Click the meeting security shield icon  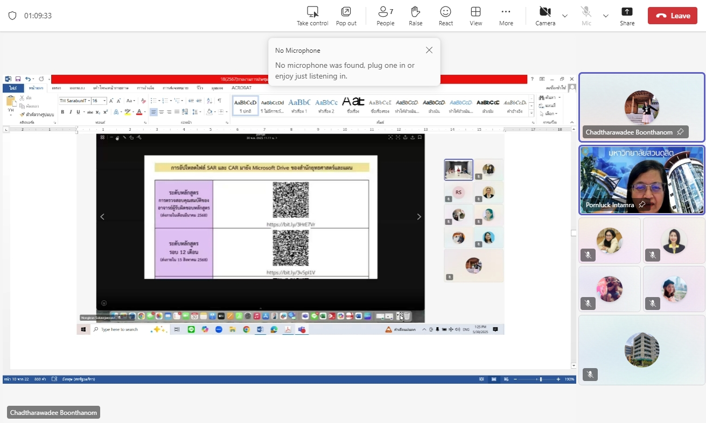12,16
